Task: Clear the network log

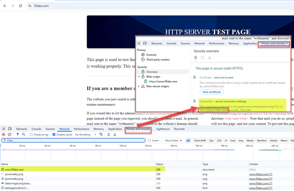Action: (10, 135)
